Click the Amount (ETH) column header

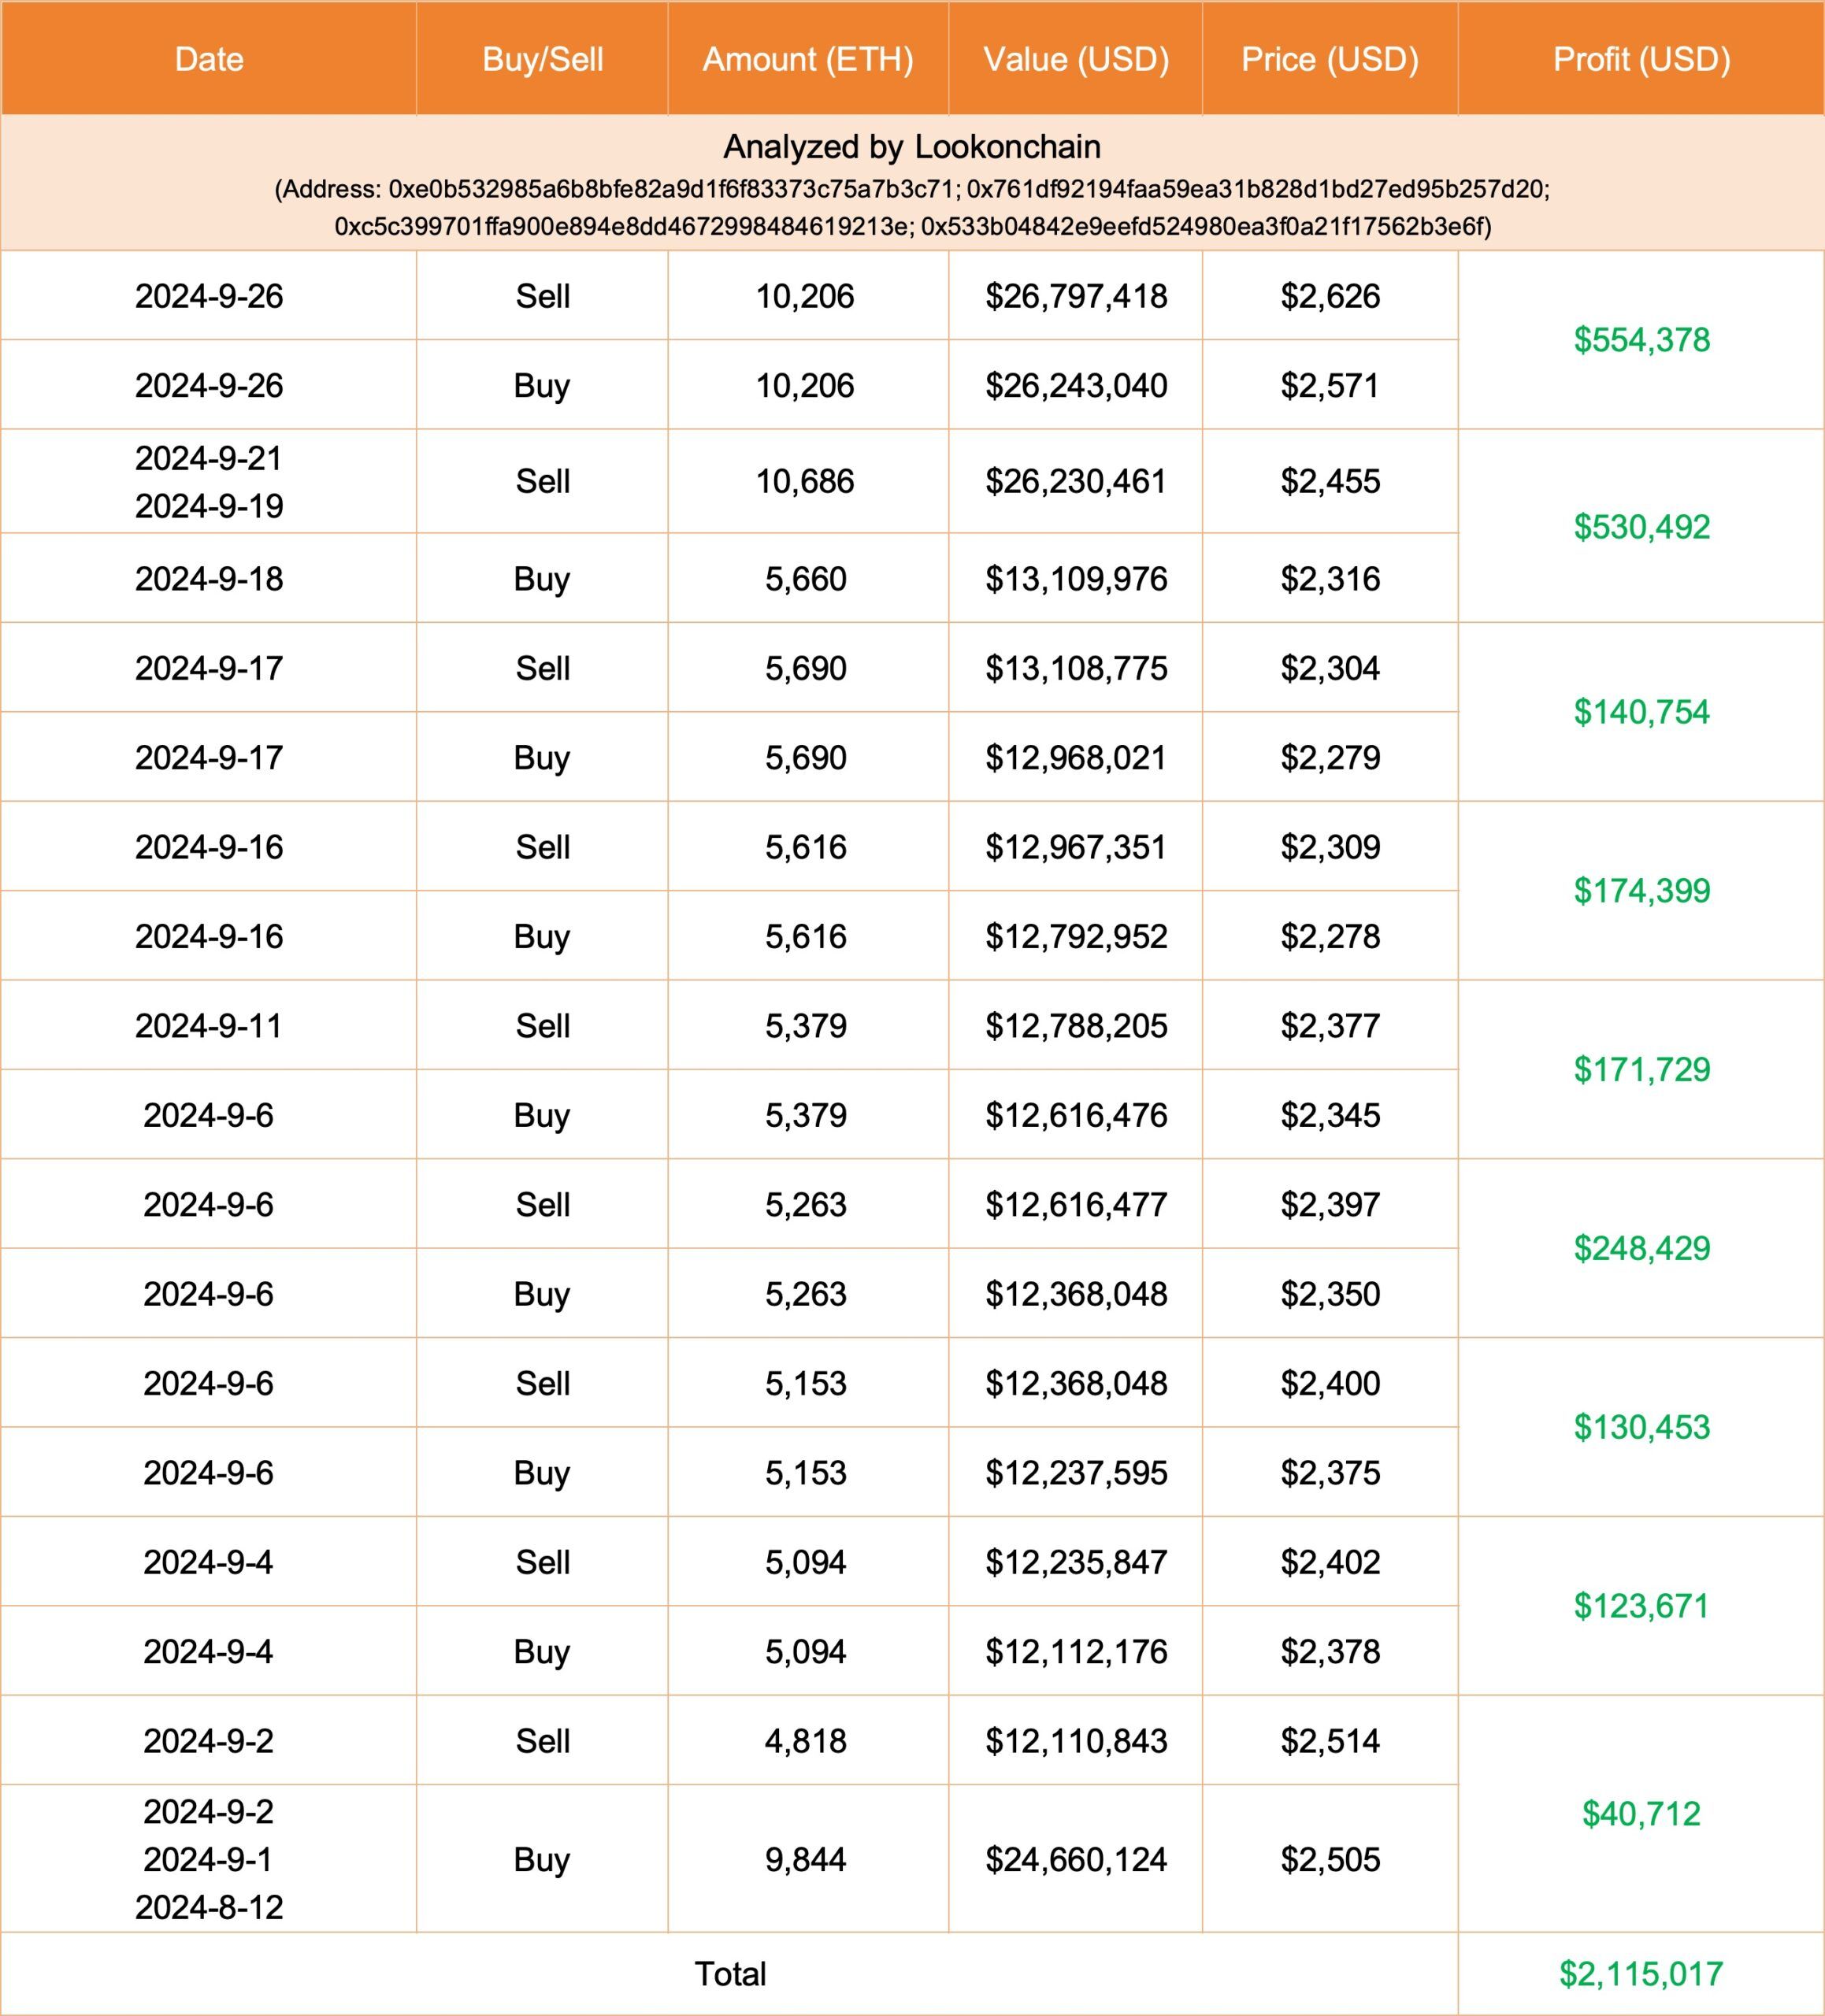(808, 59)
